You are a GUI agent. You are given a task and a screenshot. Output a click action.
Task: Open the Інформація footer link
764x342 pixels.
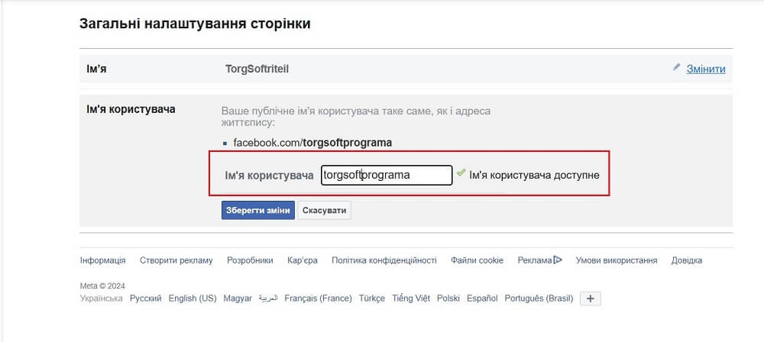pyautogui.click(x=102, y=260)
